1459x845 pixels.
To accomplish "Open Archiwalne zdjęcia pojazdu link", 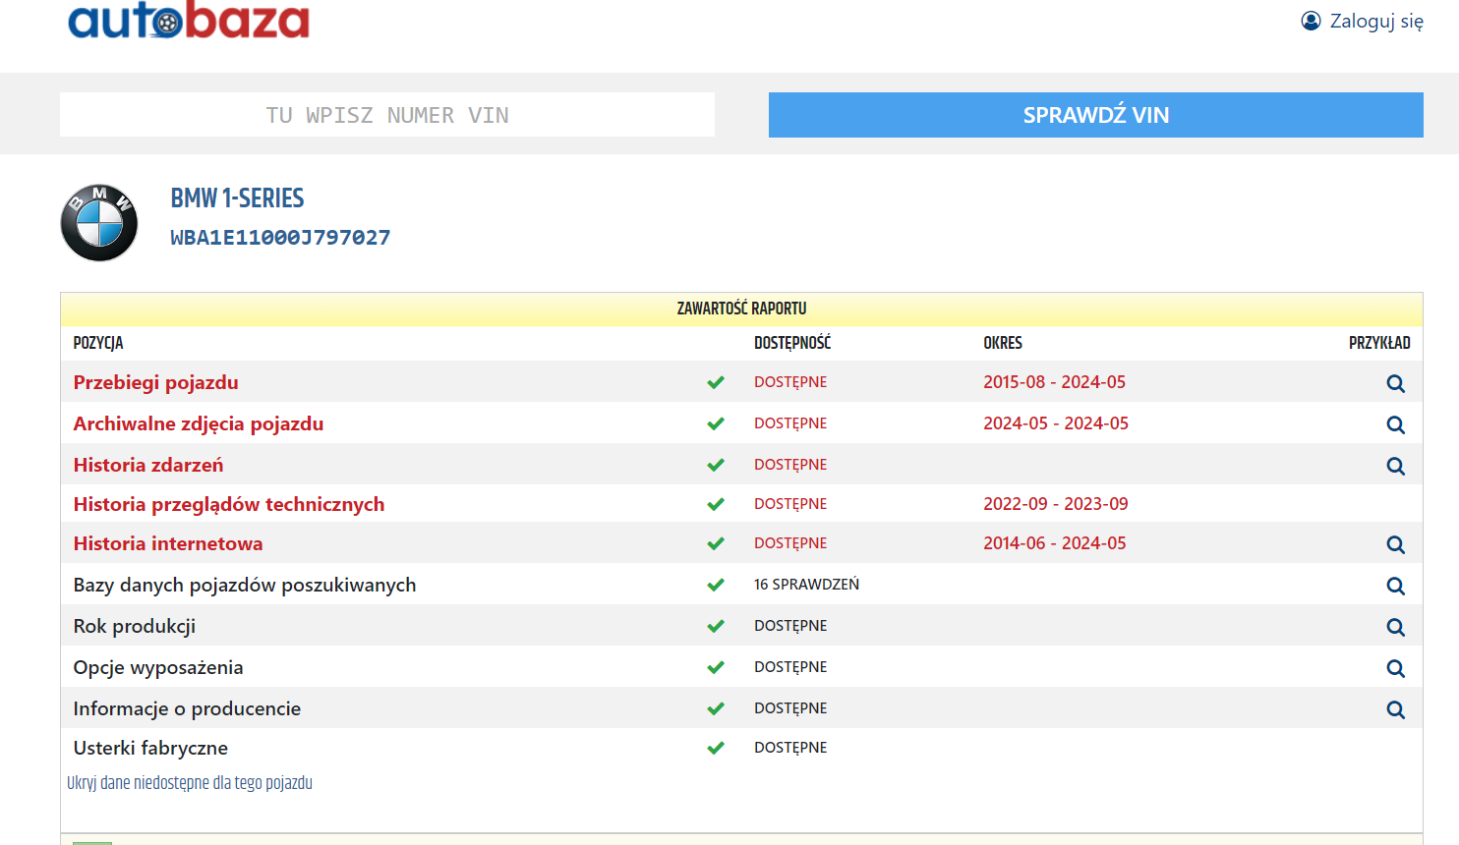I will [199, 423].
